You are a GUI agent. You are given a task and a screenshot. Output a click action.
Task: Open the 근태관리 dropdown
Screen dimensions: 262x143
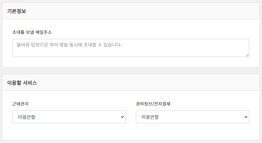click(69, 117)
